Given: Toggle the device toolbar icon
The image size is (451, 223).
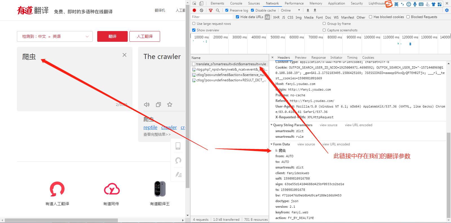Looking at the screenshot, I should click(x=201, y=3).
